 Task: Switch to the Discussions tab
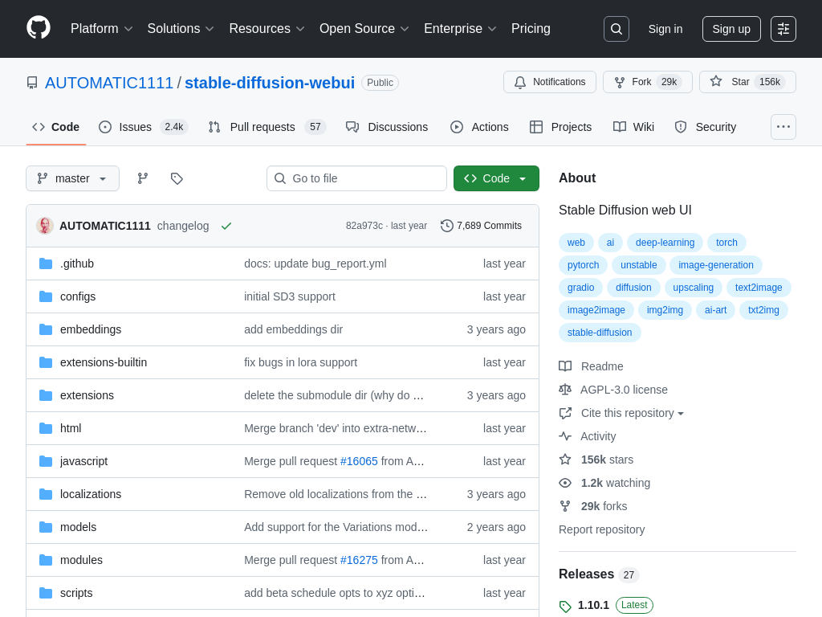click(387, 127)
